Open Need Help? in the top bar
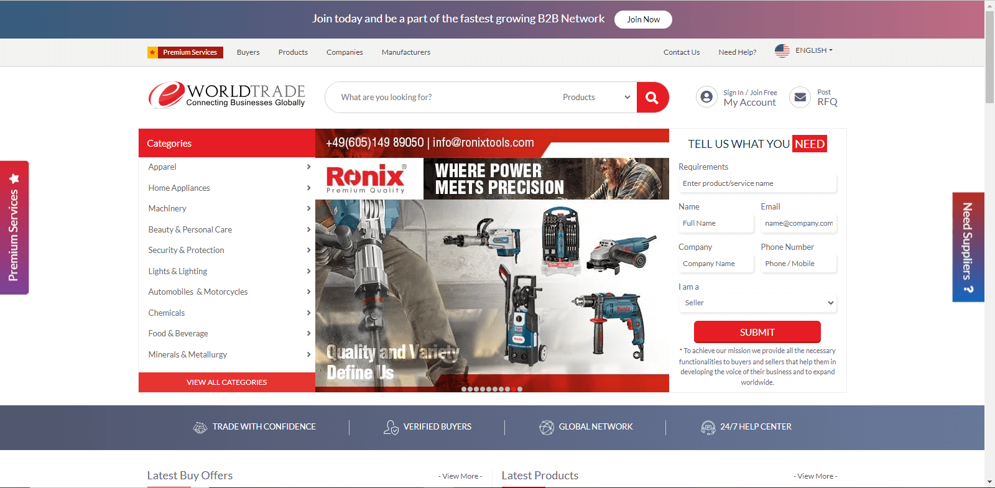Image resolution: width=995 pixels, height=488 pixels. pos(738,52)
